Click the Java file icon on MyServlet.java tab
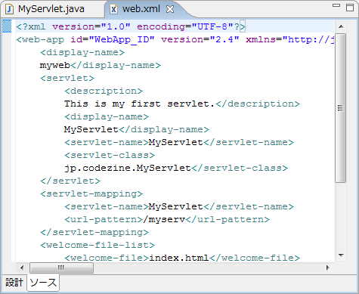 click(10, 10)
